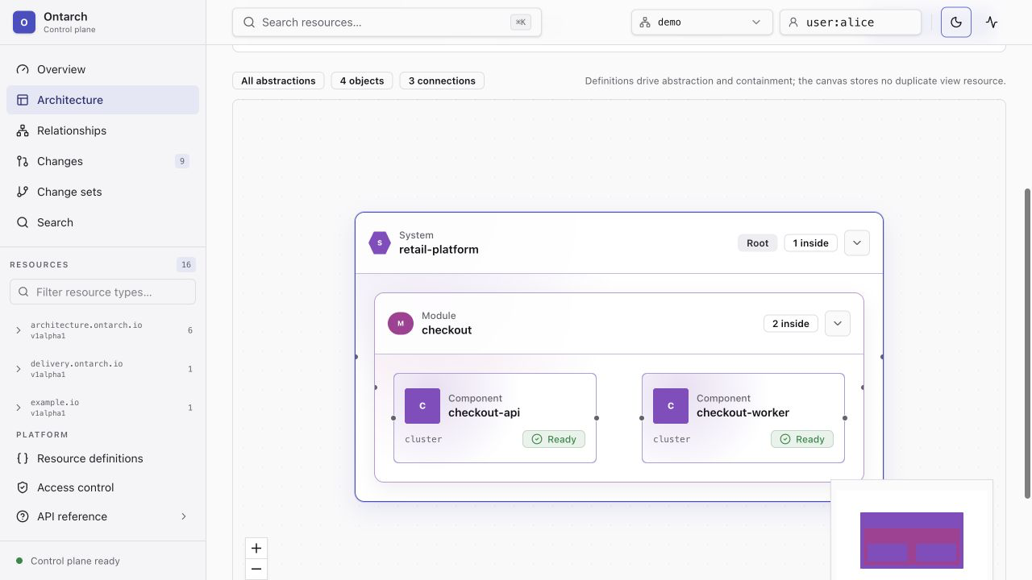Screen dimensions: 1032x580
Task: Select the checkout-api component name
Action: point(484,412)
